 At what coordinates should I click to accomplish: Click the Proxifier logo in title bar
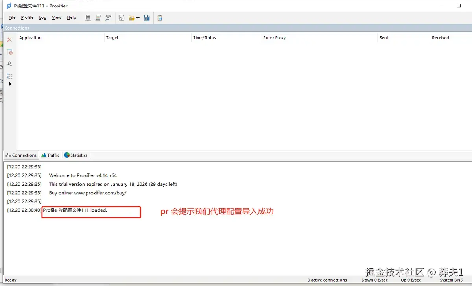click(x=9, y=6)
